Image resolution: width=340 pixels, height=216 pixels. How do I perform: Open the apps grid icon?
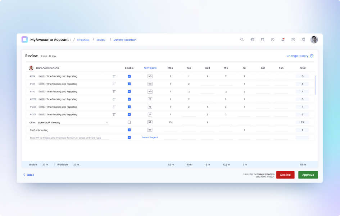[303, 40]
